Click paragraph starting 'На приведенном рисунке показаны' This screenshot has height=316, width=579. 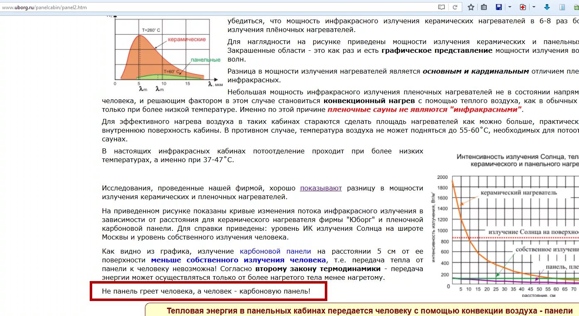(x=263, y=224)
